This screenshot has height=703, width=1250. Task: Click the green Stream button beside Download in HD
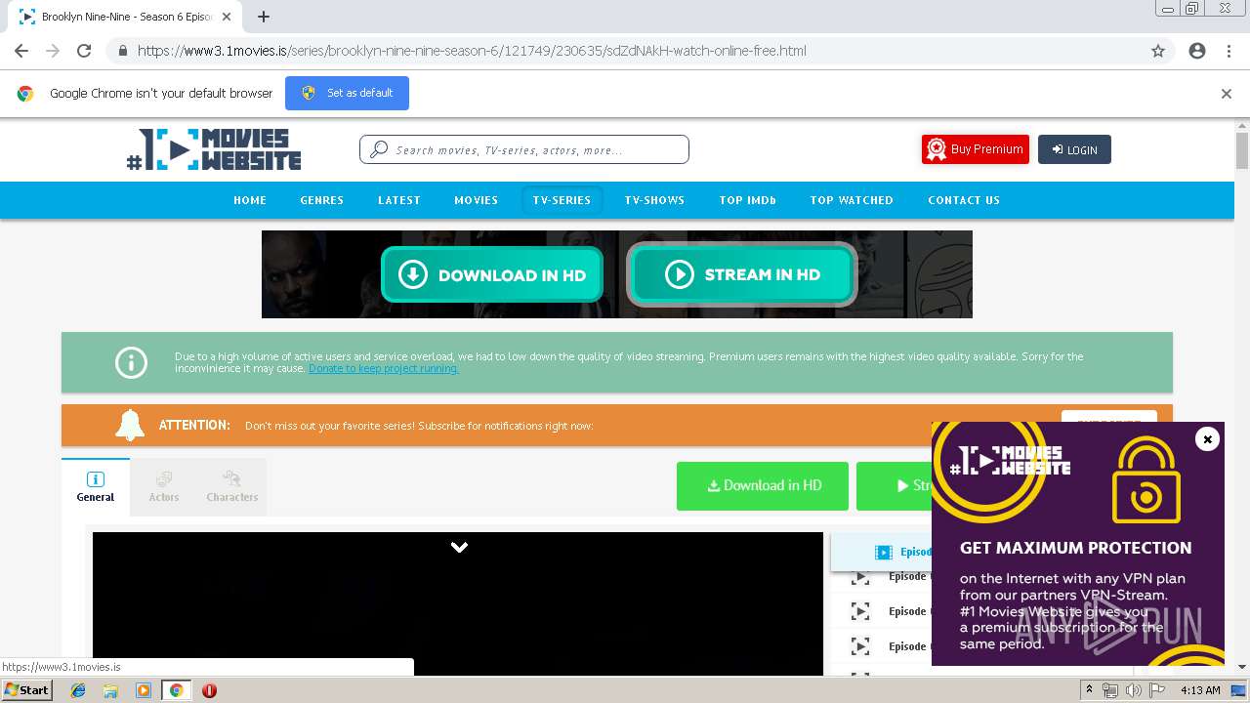[x=894, y=485]
